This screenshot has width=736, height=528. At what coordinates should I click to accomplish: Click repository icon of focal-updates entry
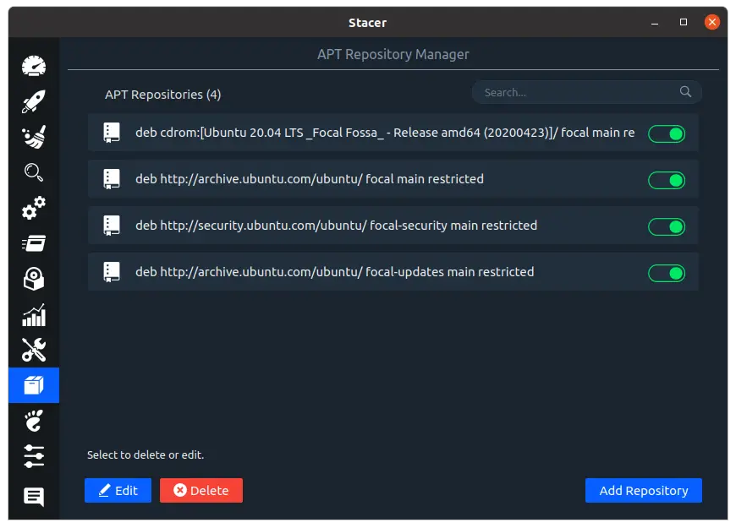pos(111,272)
